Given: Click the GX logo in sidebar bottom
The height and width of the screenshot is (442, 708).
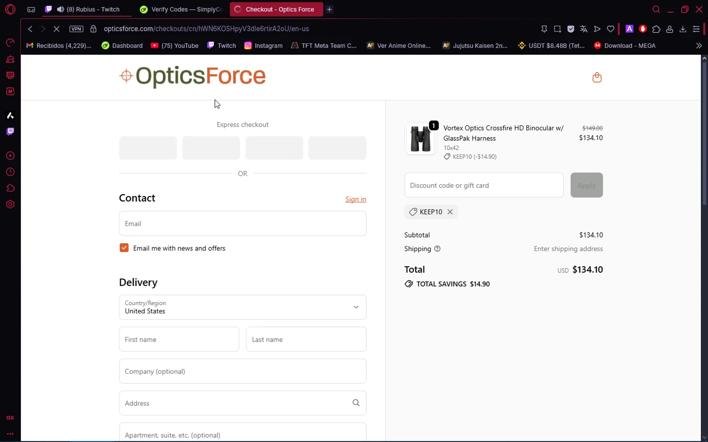Looking at the screenshot, I should pyautogui.click(x=10, y=418).
